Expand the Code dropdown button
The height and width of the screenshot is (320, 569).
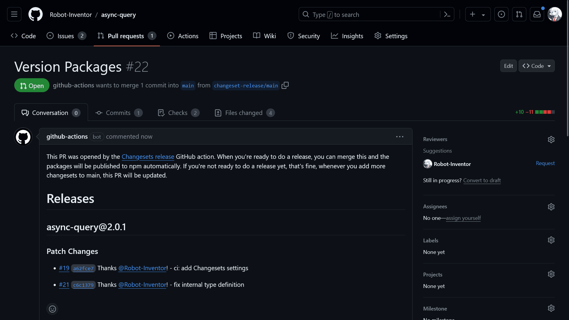537,66
